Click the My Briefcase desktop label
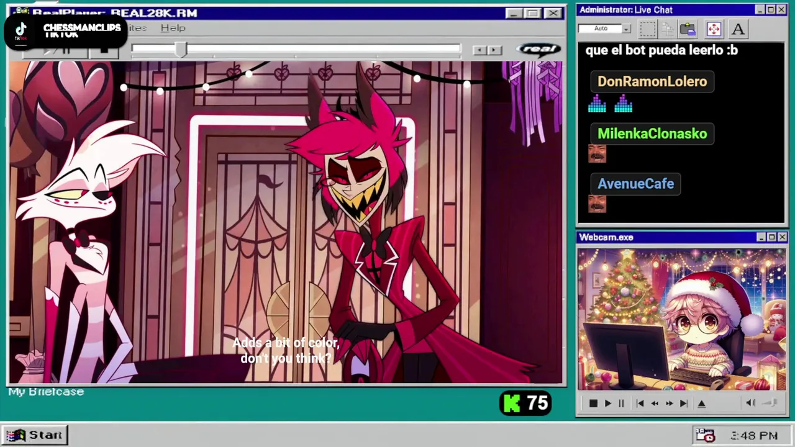 tap(46, 392)
